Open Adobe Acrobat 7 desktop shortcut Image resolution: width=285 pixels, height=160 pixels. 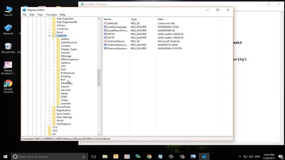coord(8,68)
